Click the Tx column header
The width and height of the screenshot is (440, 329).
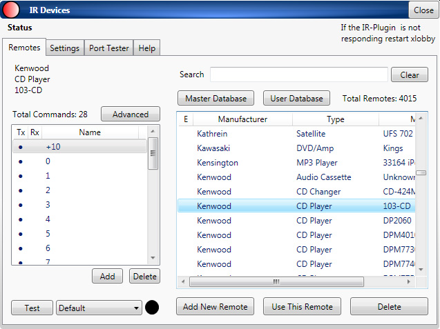tap(21, 132)
